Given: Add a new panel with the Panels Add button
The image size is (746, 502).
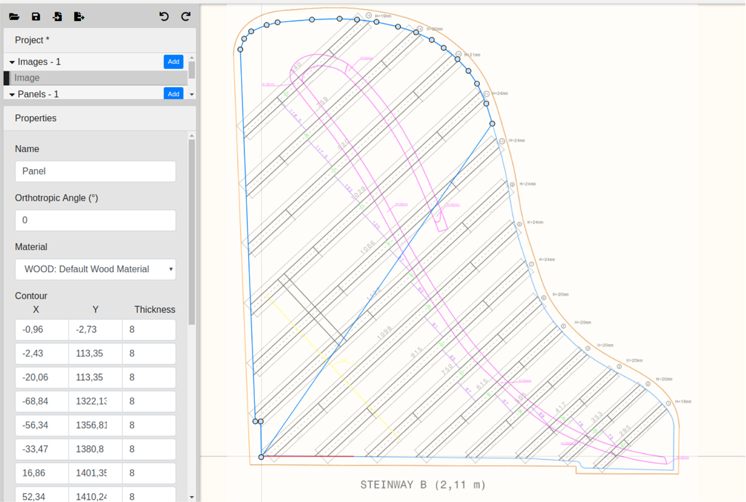Looking at the screenshot, I should click(173, 94).
